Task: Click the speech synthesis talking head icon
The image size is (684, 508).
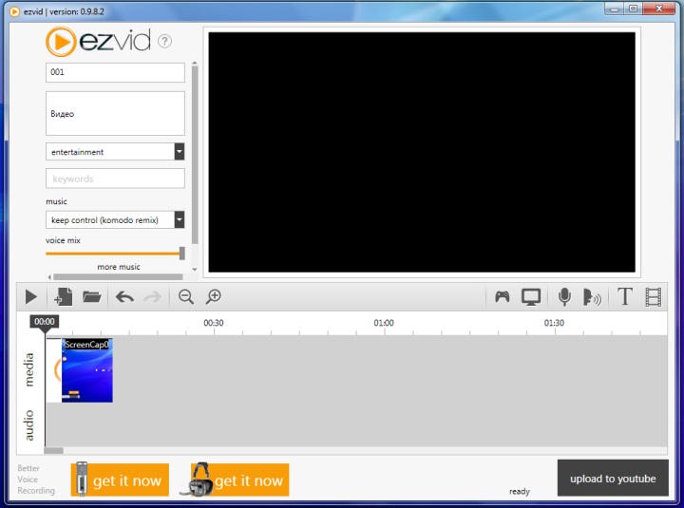Action: 592,297
